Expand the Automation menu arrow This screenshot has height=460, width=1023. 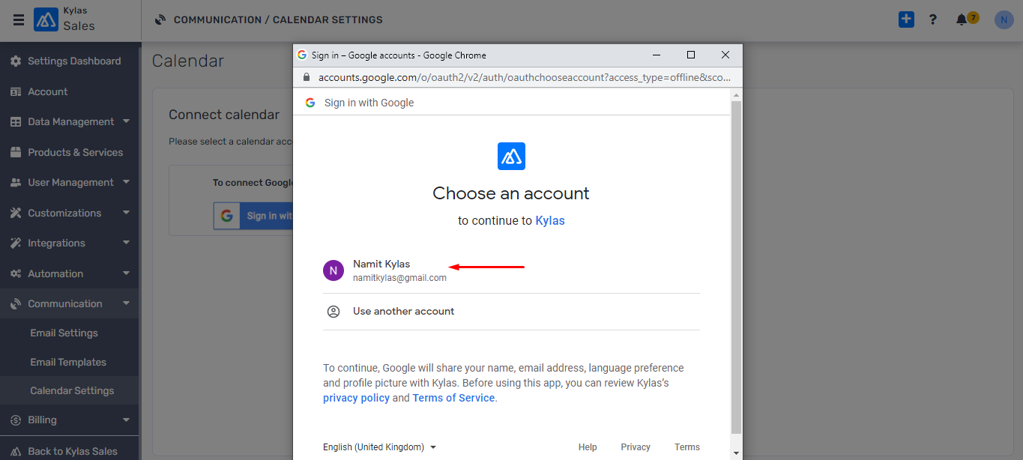pos(126,273)
